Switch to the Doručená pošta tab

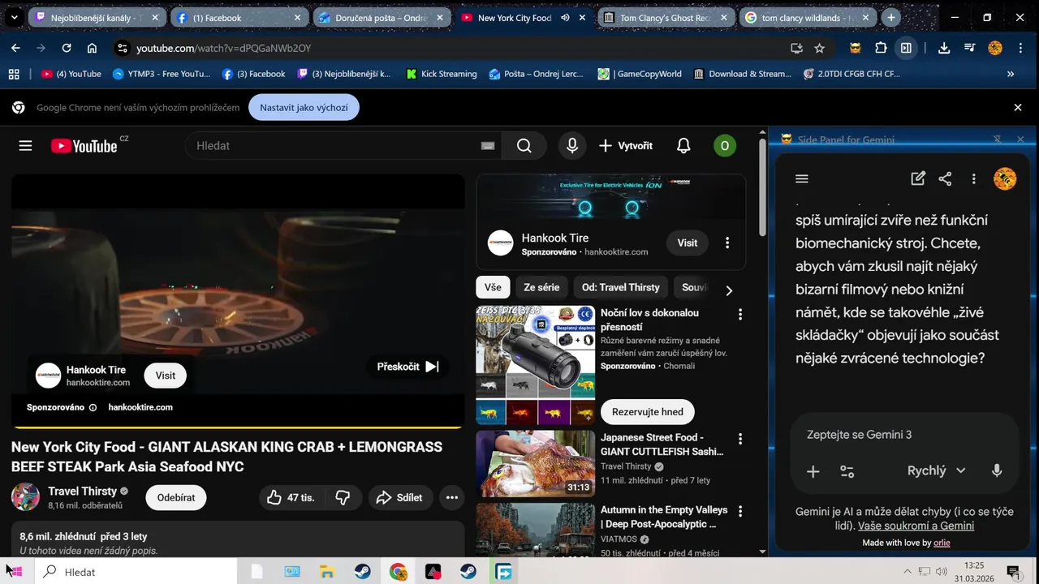tap(380, 18)
